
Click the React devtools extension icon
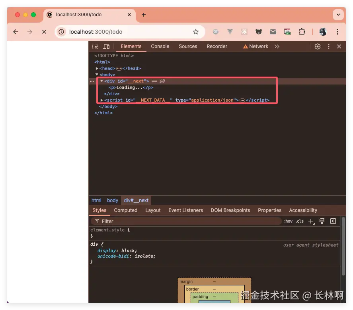(x=244, y=32)
